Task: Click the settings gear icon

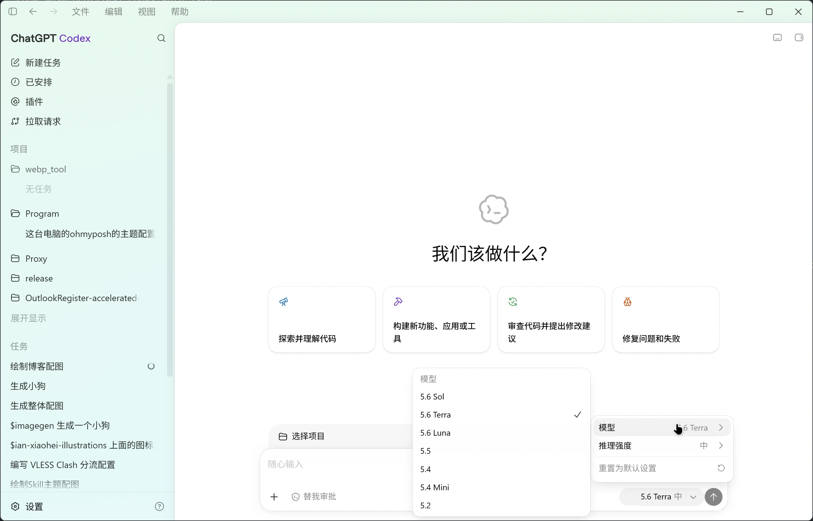Action: 15,506
